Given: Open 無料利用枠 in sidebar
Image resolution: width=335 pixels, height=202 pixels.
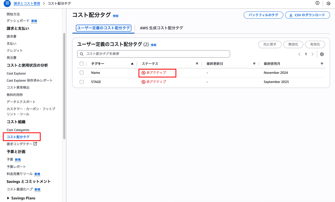Looking at the screenshot, I should pyautogui.click(x=15, y=95).
